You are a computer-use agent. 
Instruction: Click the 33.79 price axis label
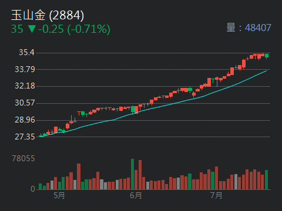coord(25,69)
